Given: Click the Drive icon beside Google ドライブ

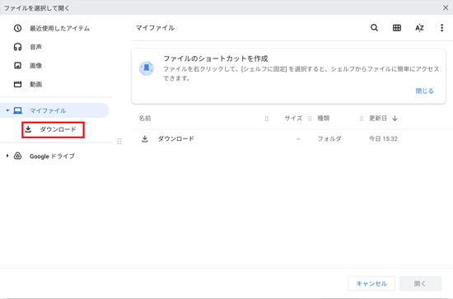Looking at the screenshot, I should (x=17, y=156).
